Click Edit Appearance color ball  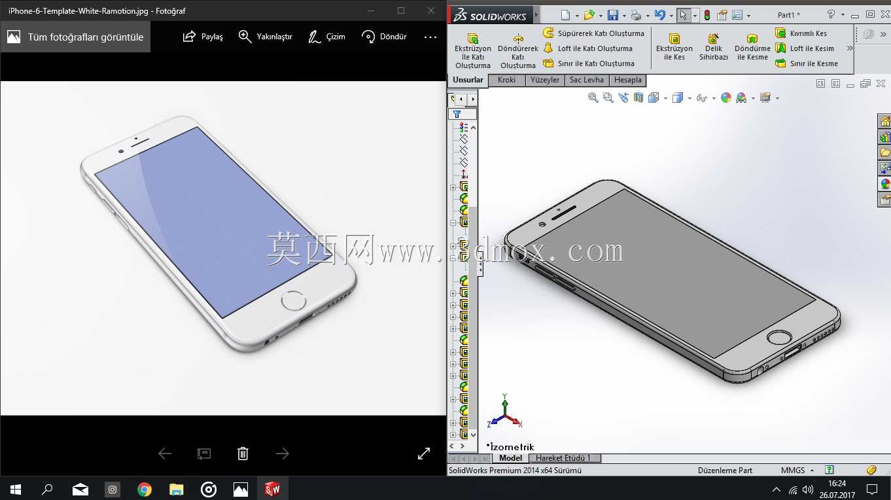pos(725,98)
